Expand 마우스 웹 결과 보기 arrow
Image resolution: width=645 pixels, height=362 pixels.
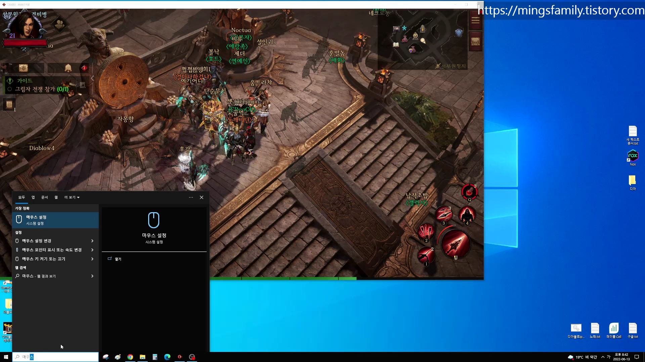pos(92,276)
